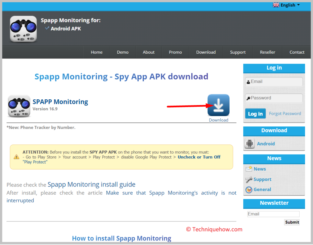Click the Download panel heading in sidebar
Screen dimensions: 313x245
pyautogui.click(x=274, y=130)
